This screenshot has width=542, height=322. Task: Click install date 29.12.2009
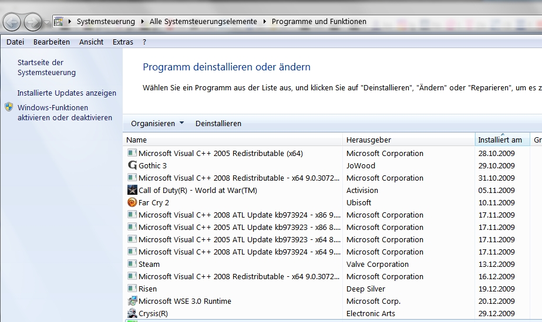pos(496,314)
